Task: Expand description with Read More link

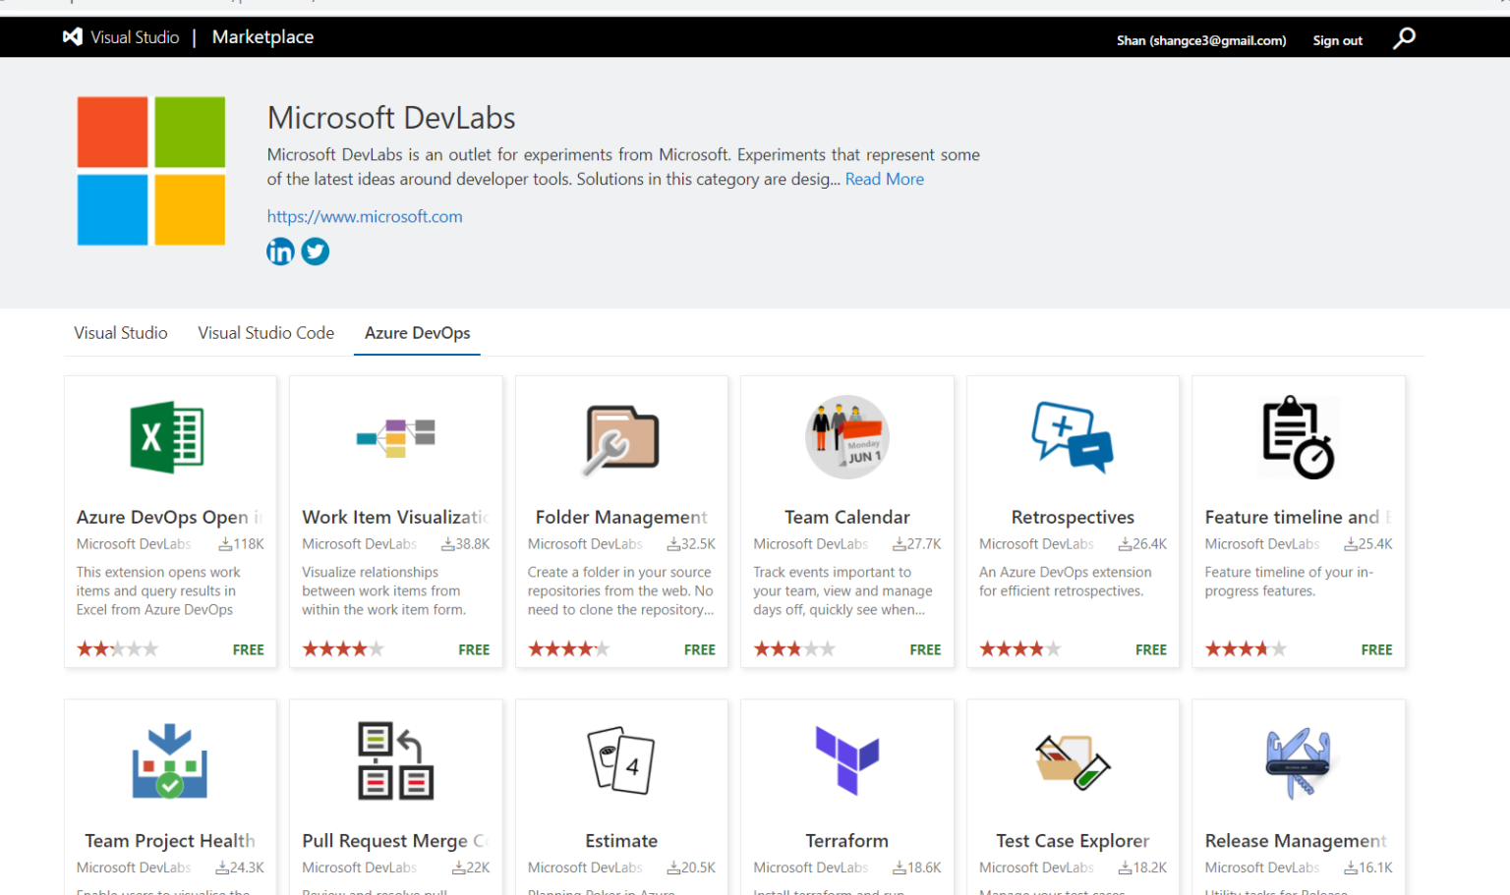Action: pyautogui.click(x=884, y=179)
